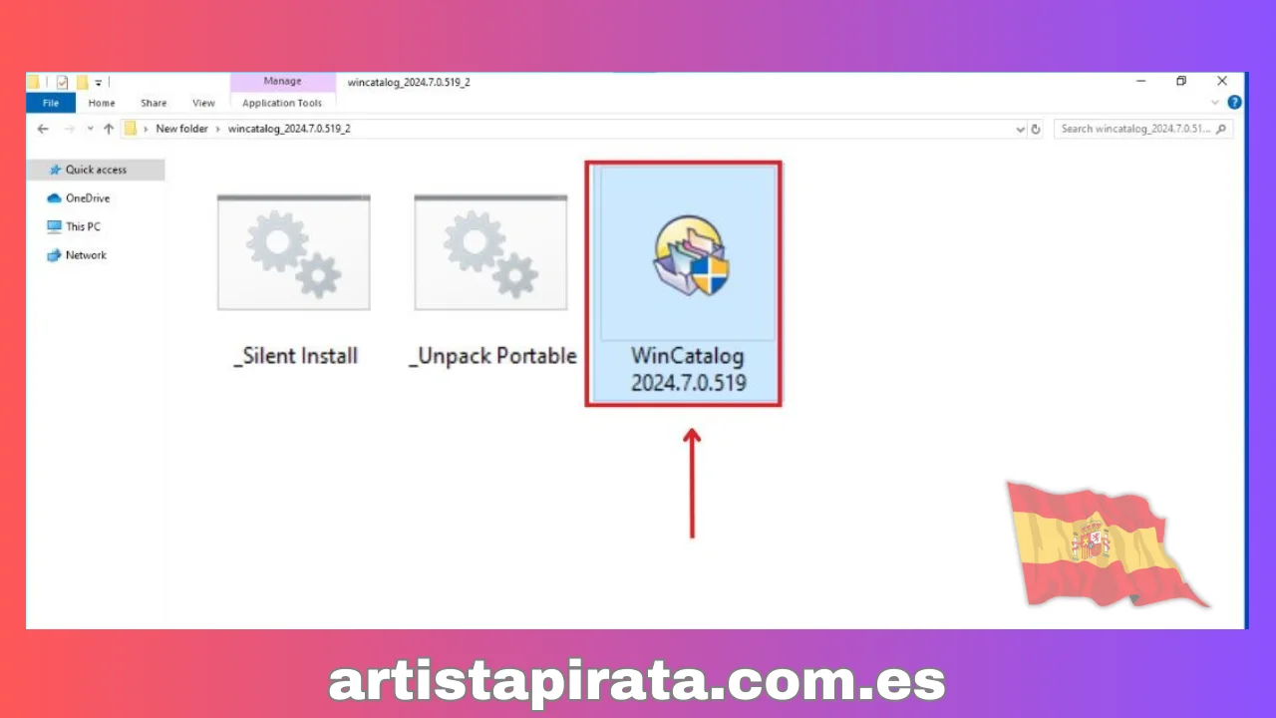
Task: Click the '_Unpack Portable' file name label
Action: coord(492,356)
